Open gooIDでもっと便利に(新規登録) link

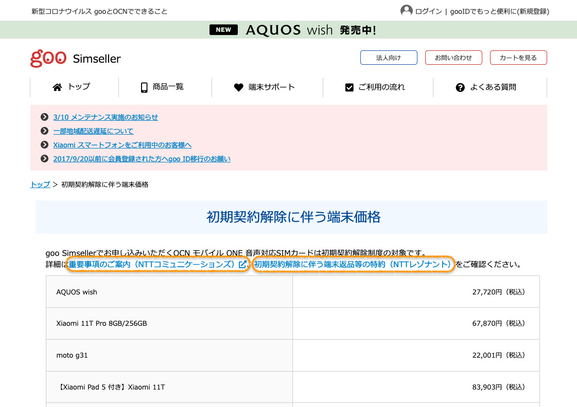499,11
